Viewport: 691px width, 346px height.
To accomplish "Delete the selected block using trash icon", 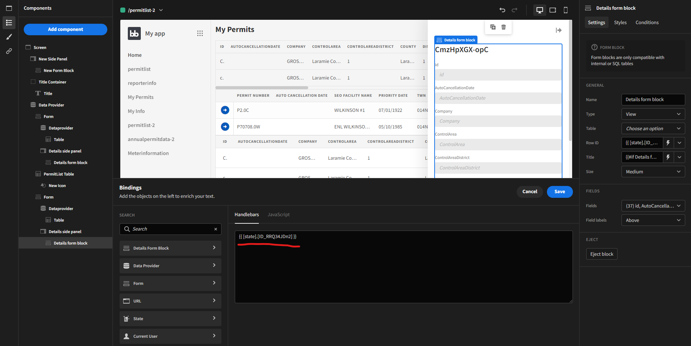I will tap(503, 27).
